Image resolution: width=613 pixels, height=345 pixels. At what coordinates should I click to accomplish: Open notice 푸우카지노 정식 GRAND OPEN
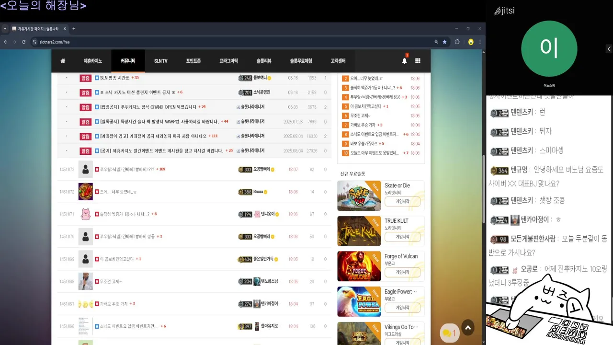[x=148, y=107]
